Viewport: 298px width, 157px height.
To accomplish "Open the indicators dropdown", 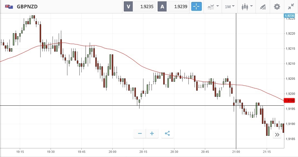I will pos(213,6).
